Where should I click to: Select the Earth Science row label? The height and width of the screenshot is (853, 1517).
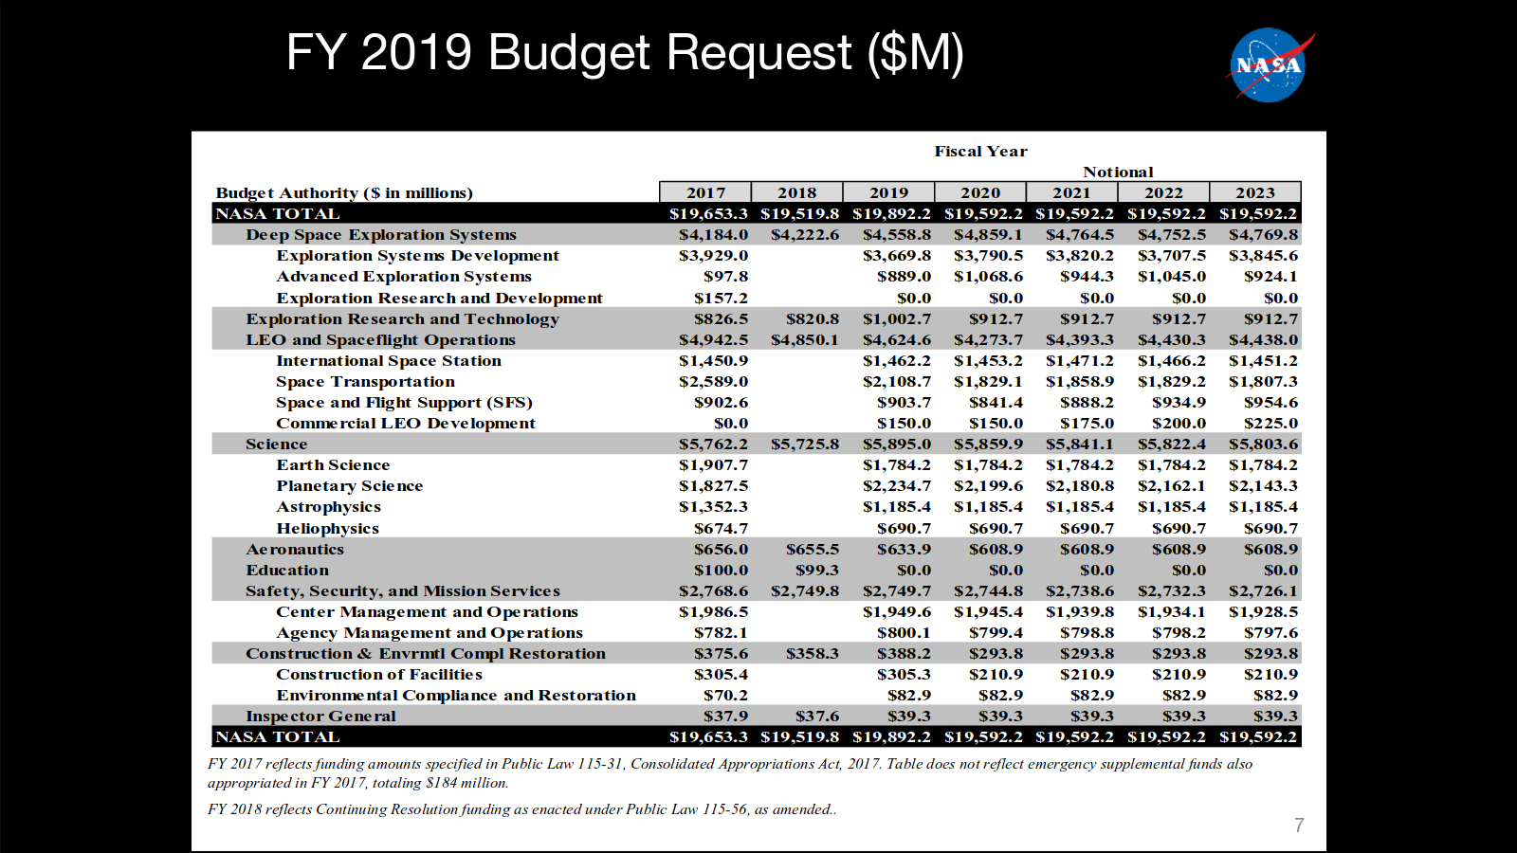pos(333,464)
